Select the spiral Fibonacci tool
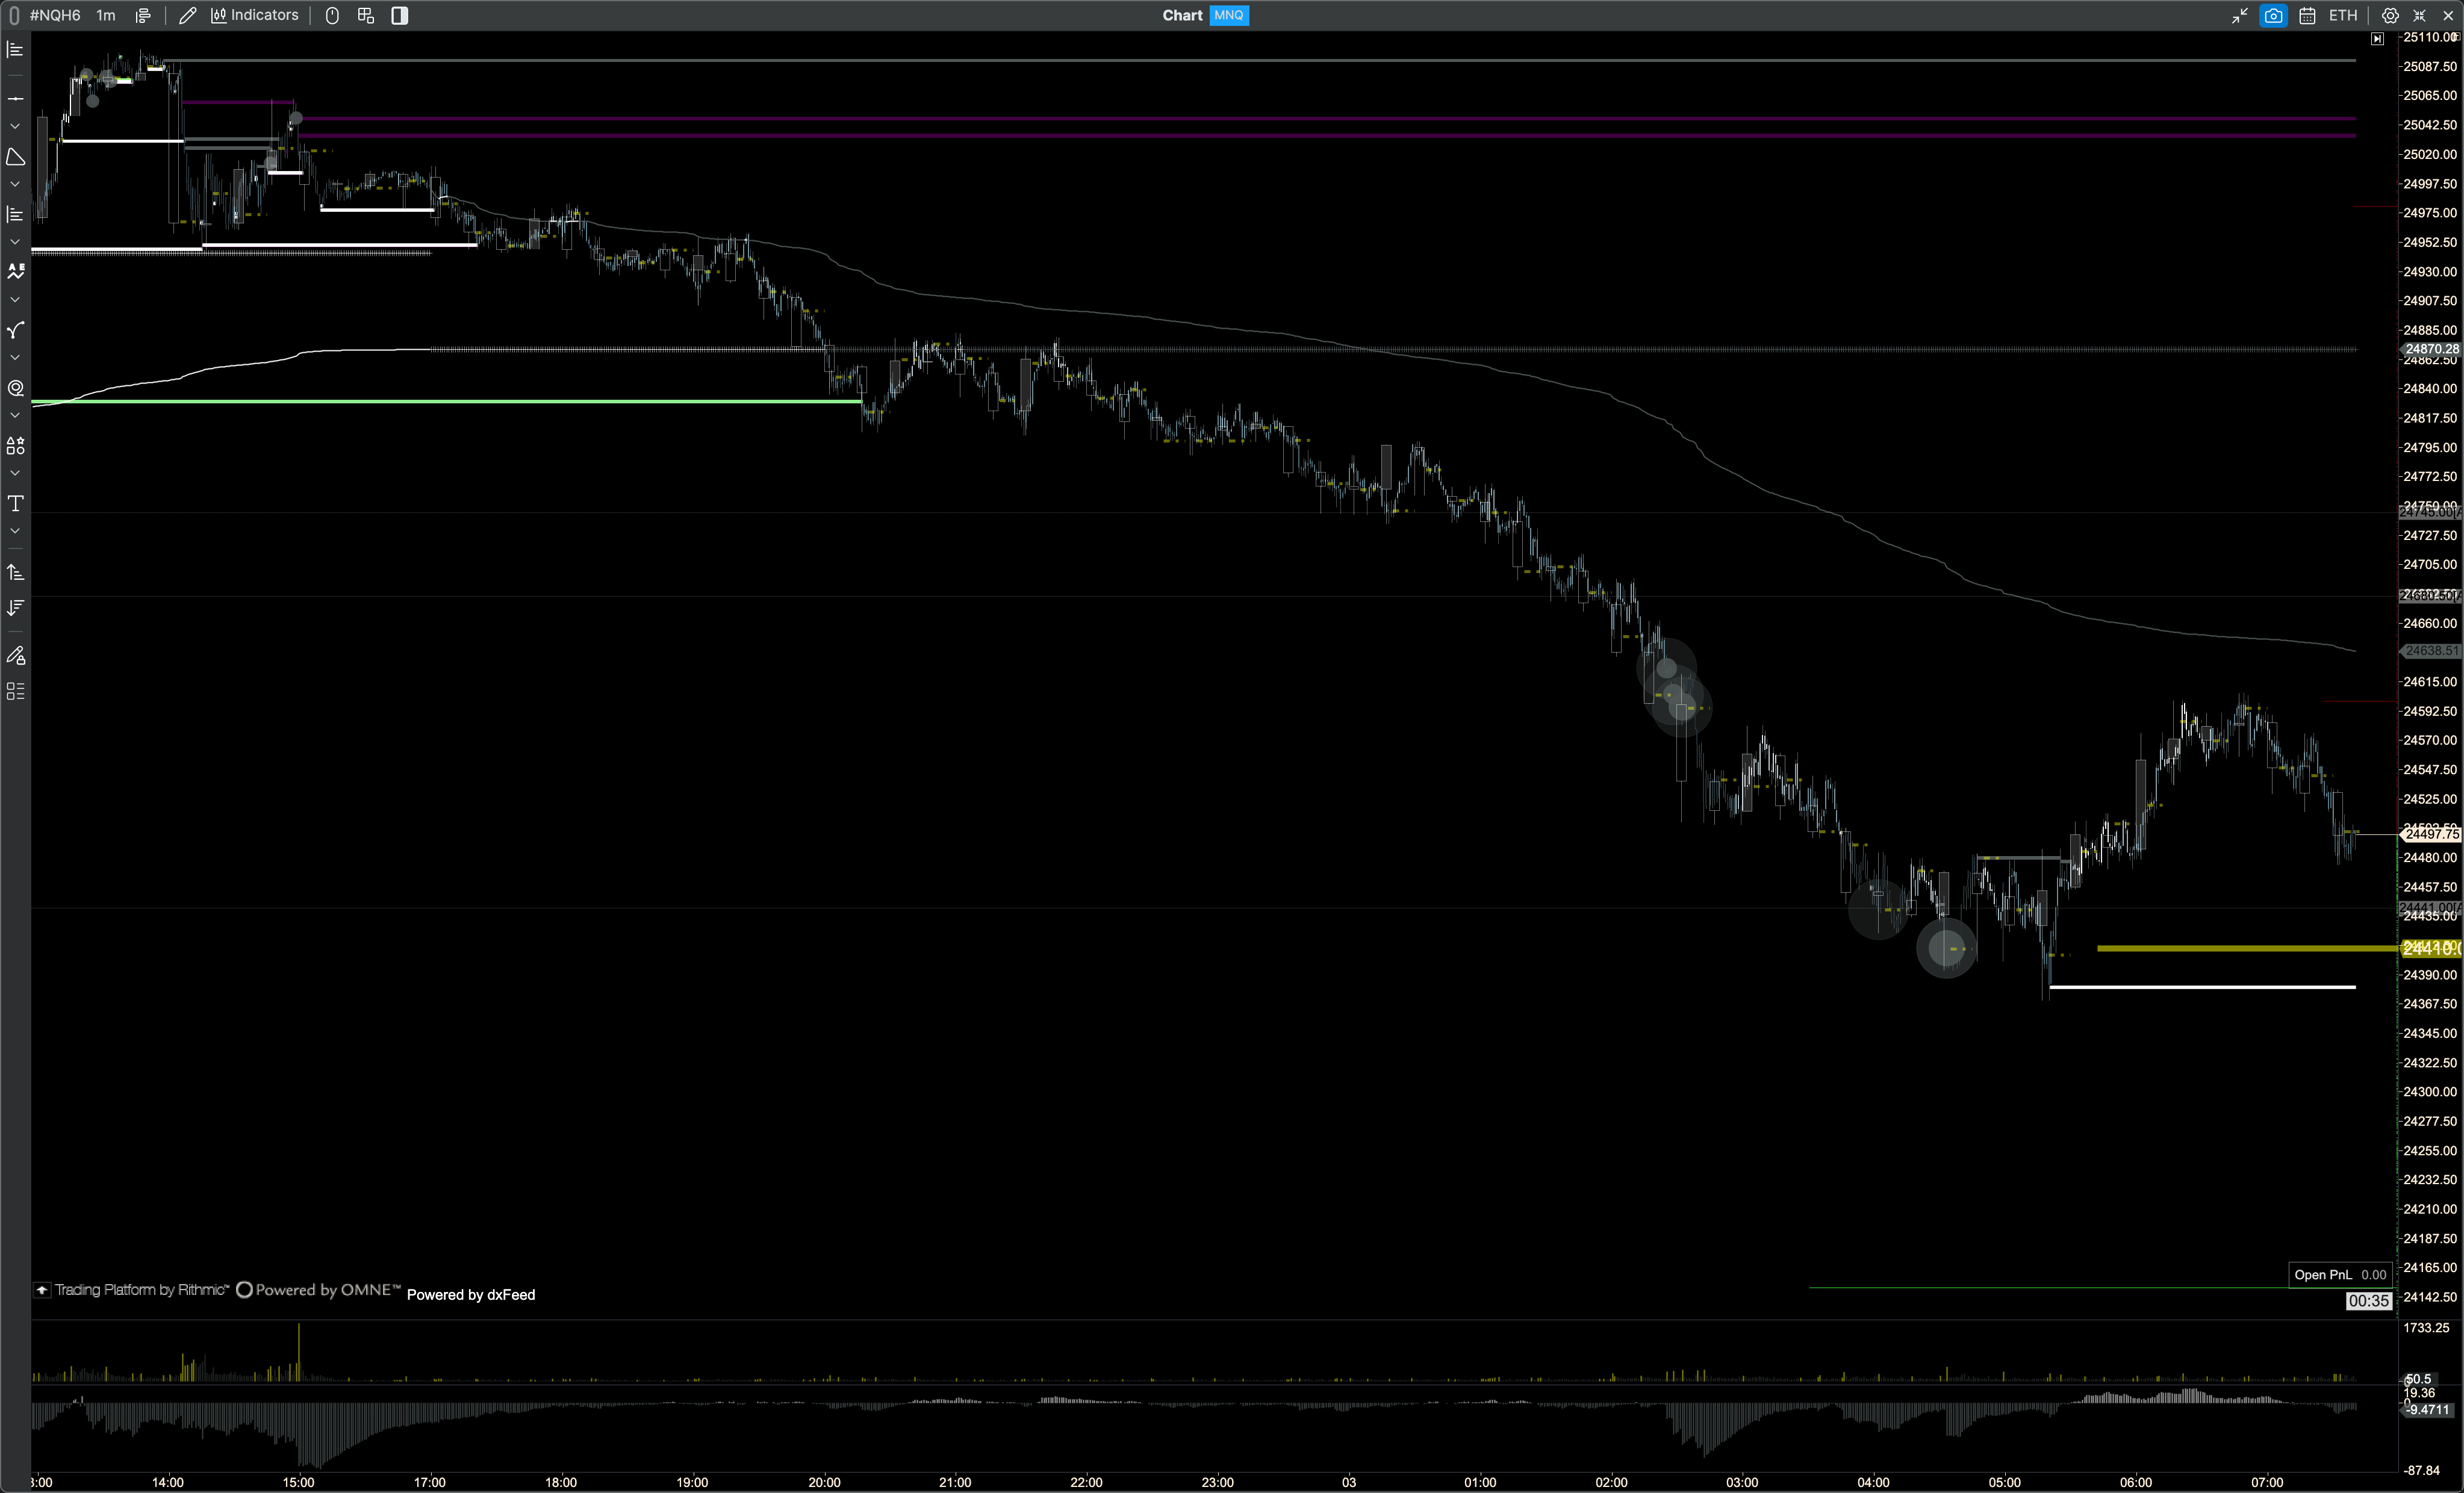Viewport: 2464px width, 1493px height. tap(15, 388)
